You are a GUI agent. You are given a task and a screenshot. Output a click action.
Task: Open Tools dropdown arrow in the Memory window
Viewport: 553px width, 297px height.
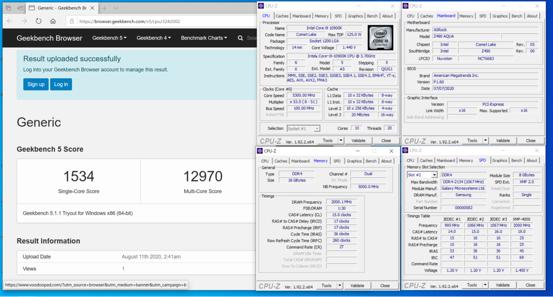coord(340,286)
